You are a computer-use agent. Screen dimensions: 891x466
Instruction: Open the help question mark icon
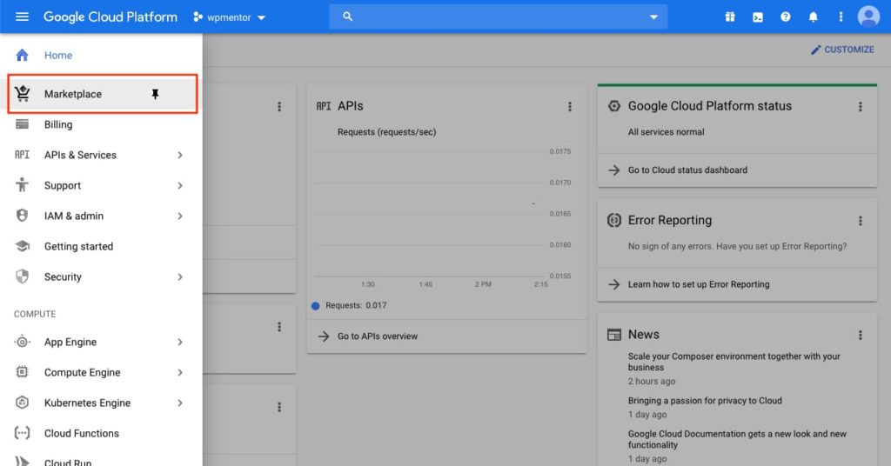click(786, 17)
